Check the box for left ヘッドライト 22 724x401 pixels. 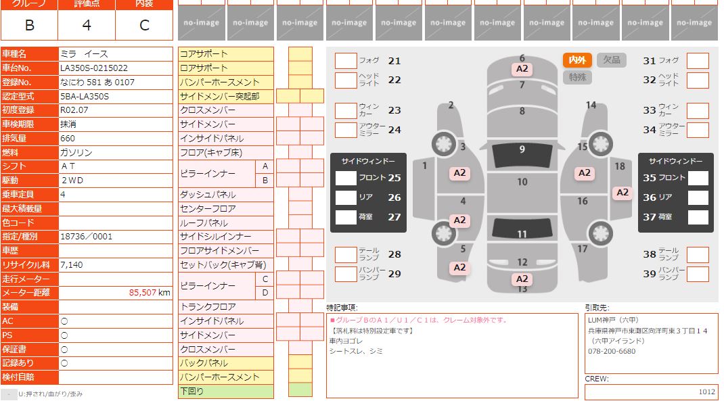pyautogui.click(x=346, y=80)
